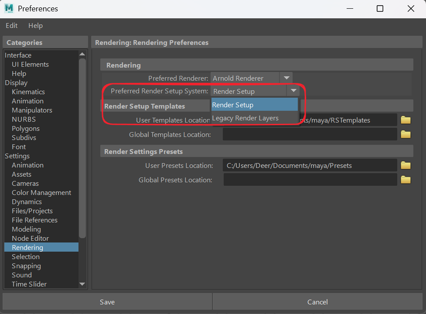This screenshot has height=314, width=426.
Task: Open the Help menu
Action: tap(35, 26)
